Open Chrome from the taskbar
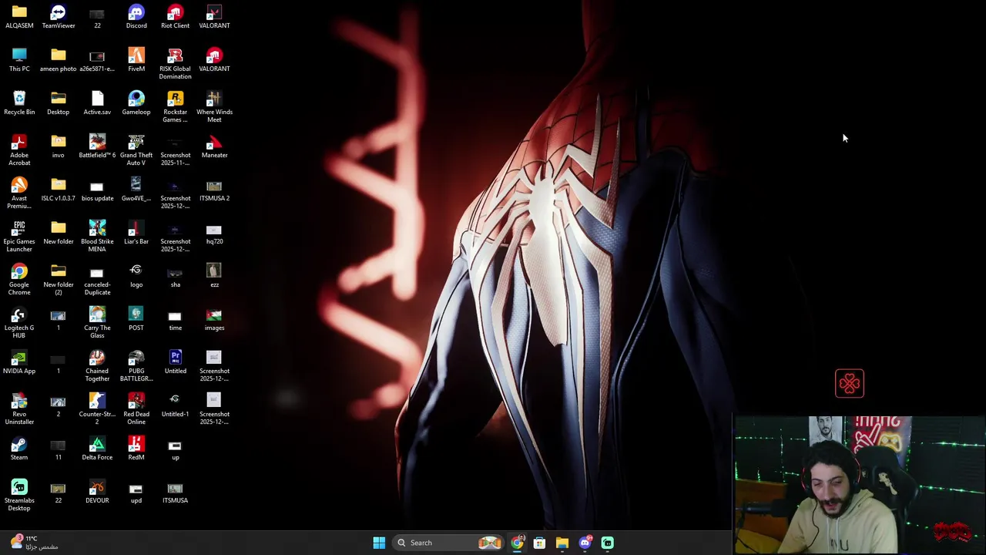986x555 pixels. click(517, 543)
